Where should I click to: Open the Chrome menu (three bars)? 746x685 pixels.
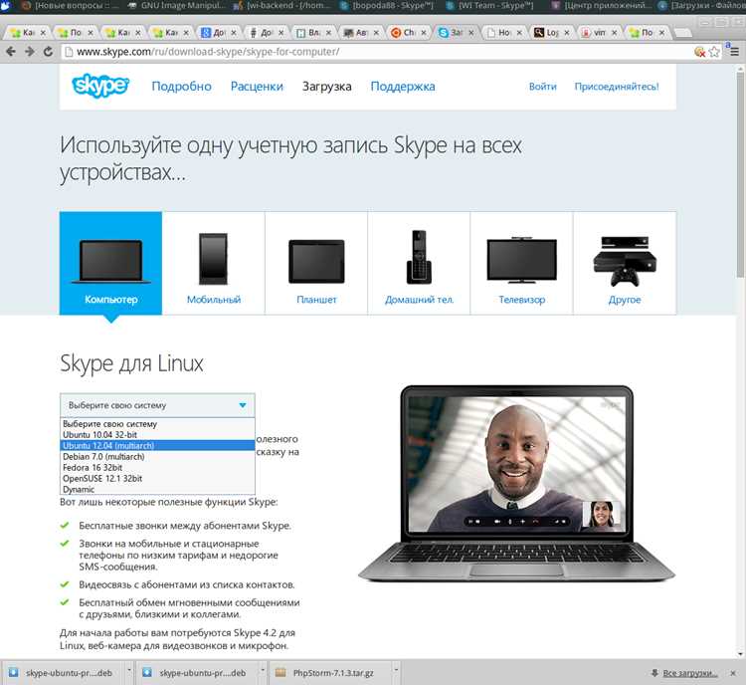click(735, 52)
